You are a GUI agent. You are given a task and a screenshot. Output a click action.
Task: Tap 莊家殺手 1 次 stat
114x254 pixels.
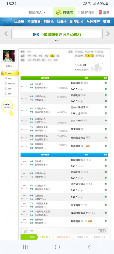(x=82, y=237)
